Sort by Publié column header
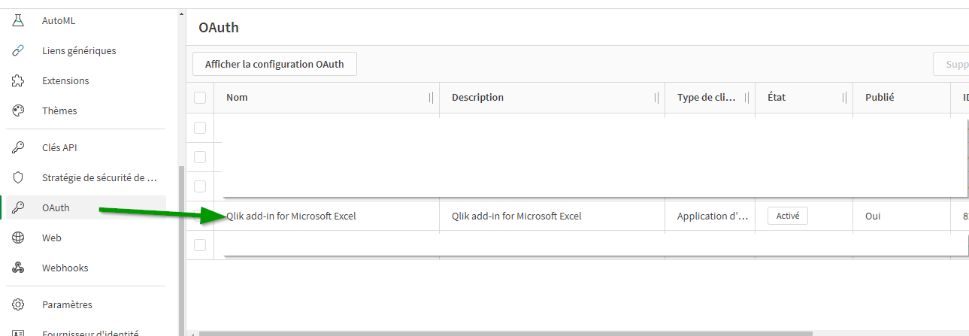This screenshot has width=969, height=336. click(x=880, y=98)
